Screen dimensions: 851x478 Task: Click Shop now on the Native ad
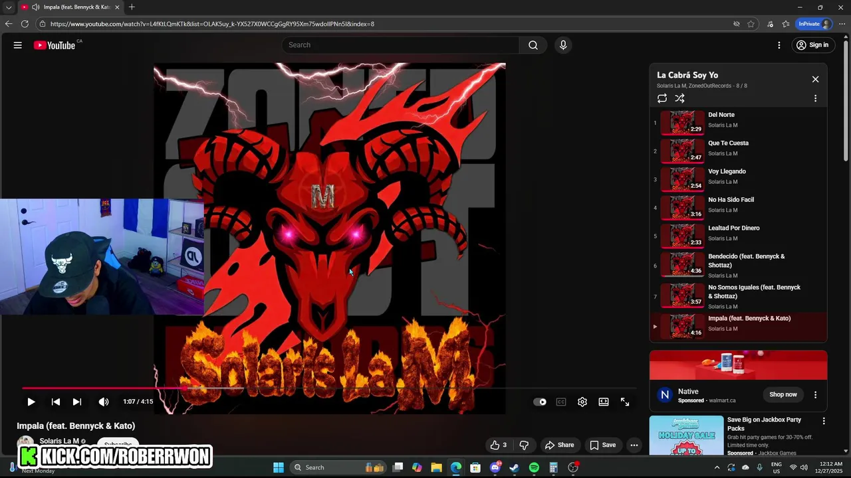pyautogui.click(x=783, y=394)
